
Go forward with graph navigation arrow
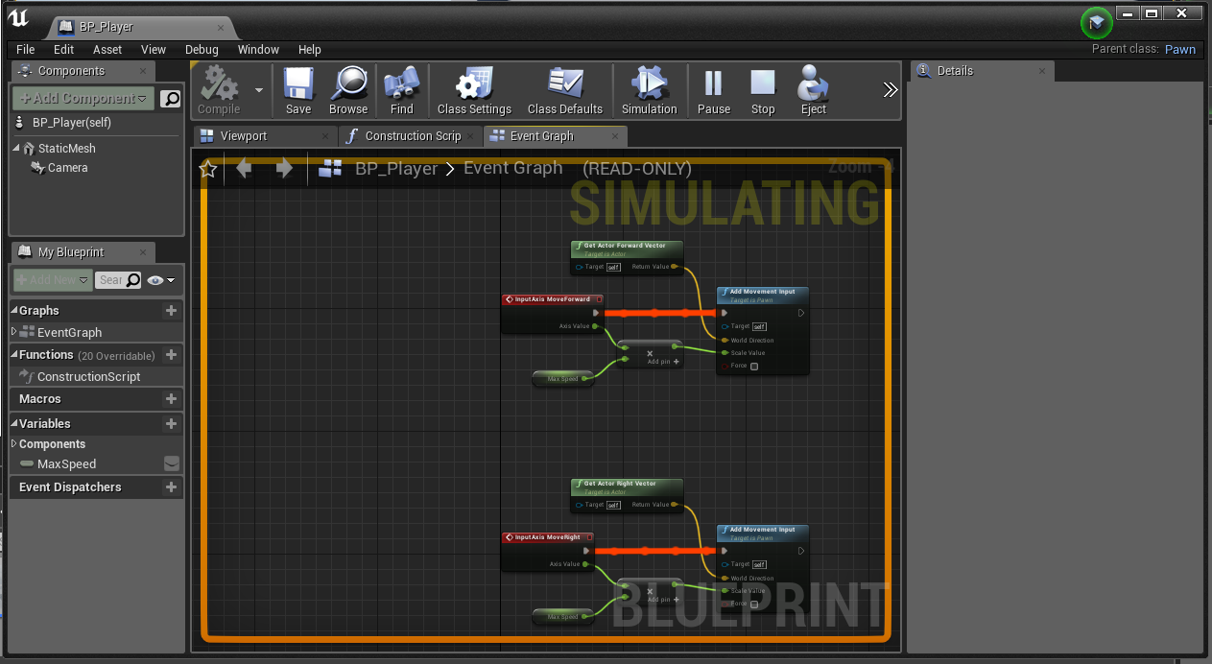(x=284, y=169)
